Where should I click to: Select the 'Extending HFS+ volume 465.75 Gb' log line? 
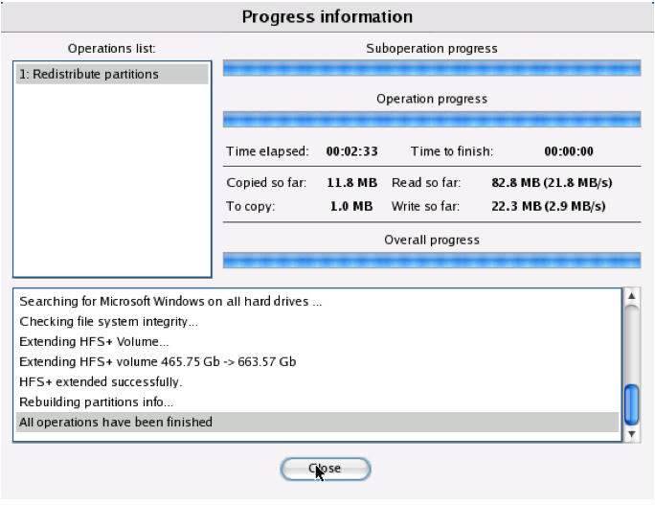(x=157, y=361)
